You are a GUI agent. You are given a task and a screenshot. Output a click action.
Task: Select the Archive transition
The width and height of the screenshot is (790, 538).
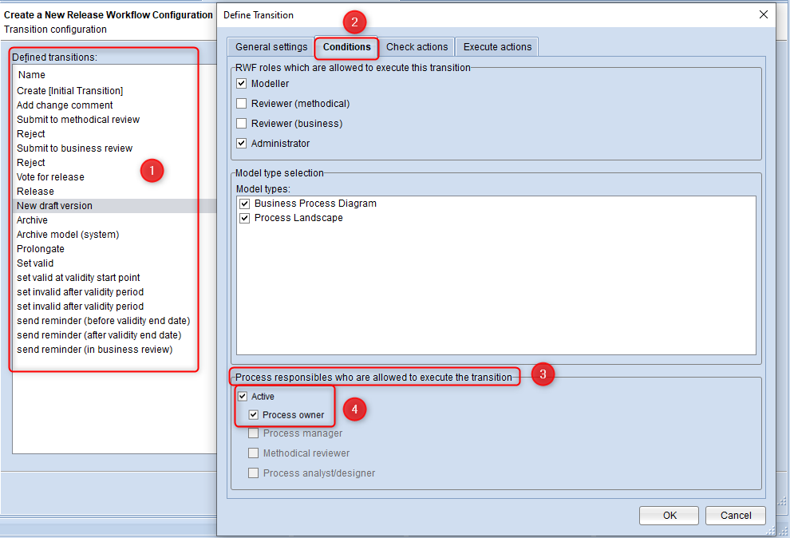tap(115, 220)
